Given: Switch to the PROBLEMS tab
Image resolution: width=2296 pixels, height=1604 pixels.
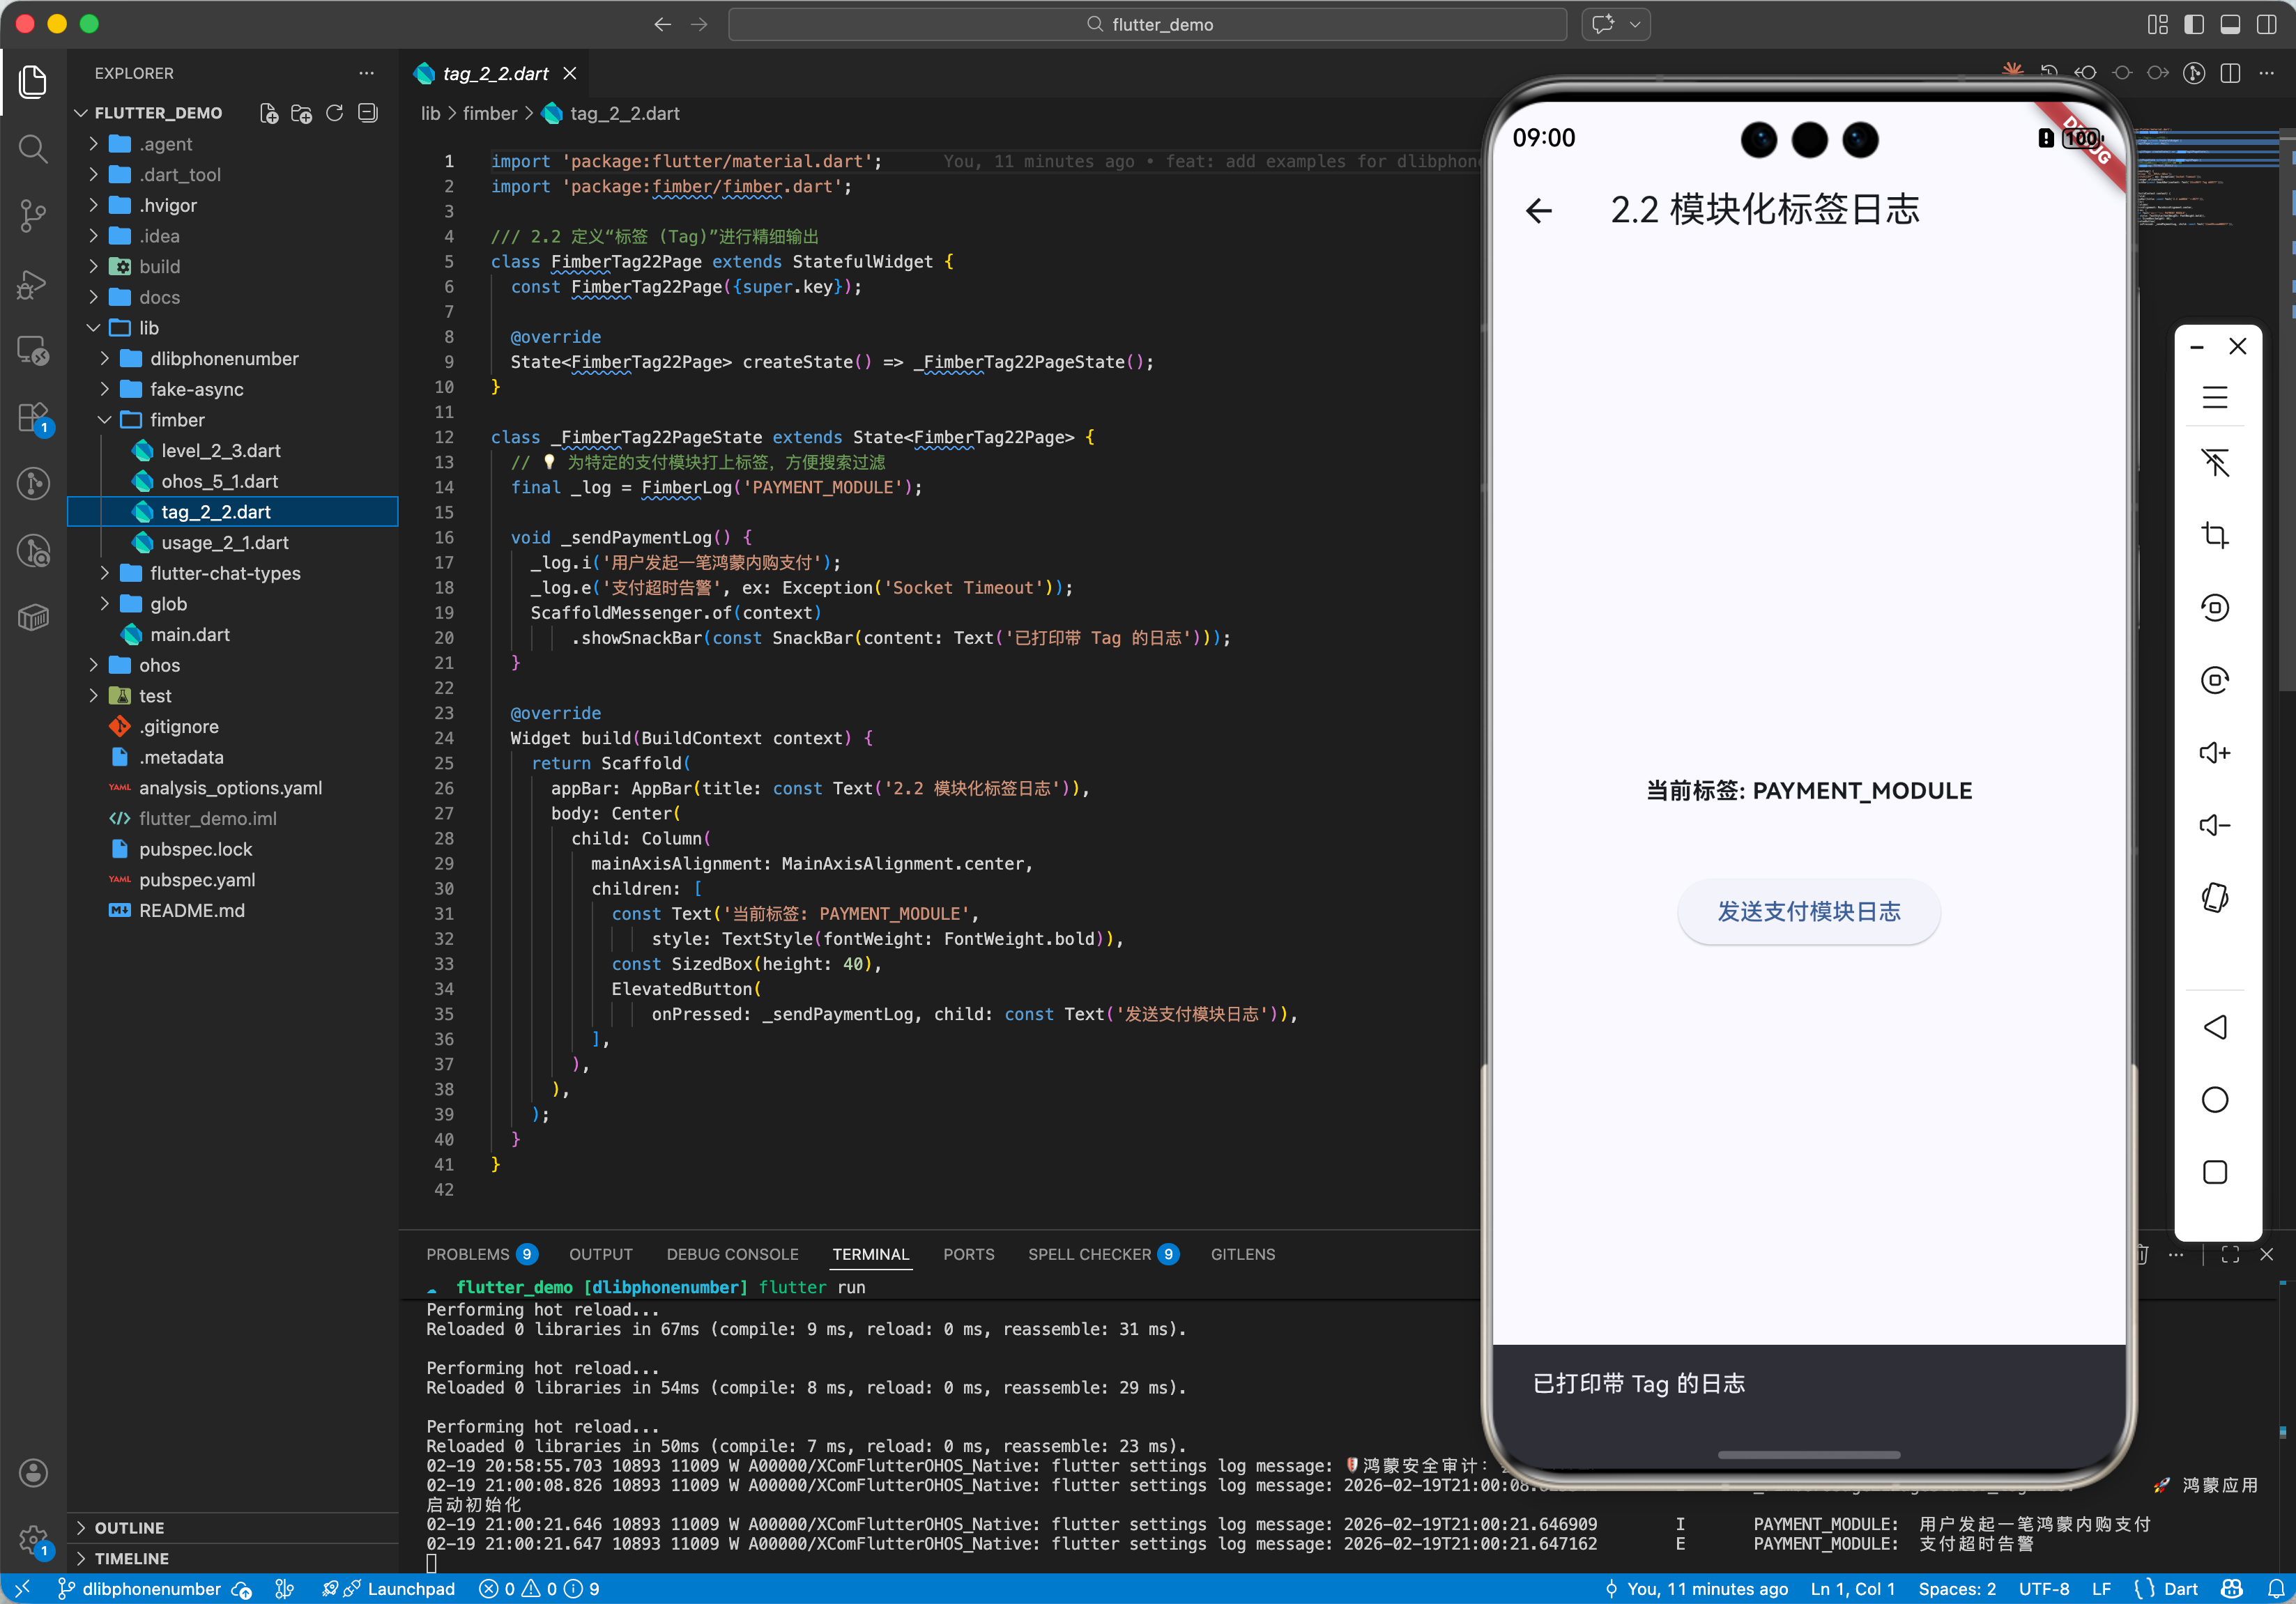Looking at the screenshot, I should tap(467, 1254).
